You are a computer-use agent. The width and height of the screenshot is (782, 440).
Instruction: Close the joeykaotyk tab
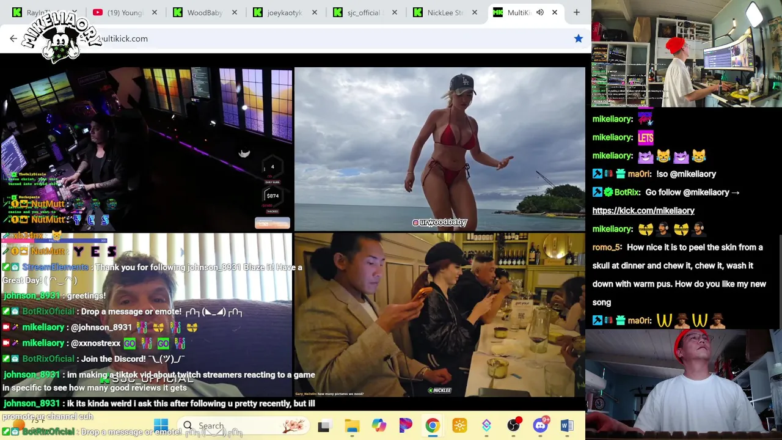315,12
